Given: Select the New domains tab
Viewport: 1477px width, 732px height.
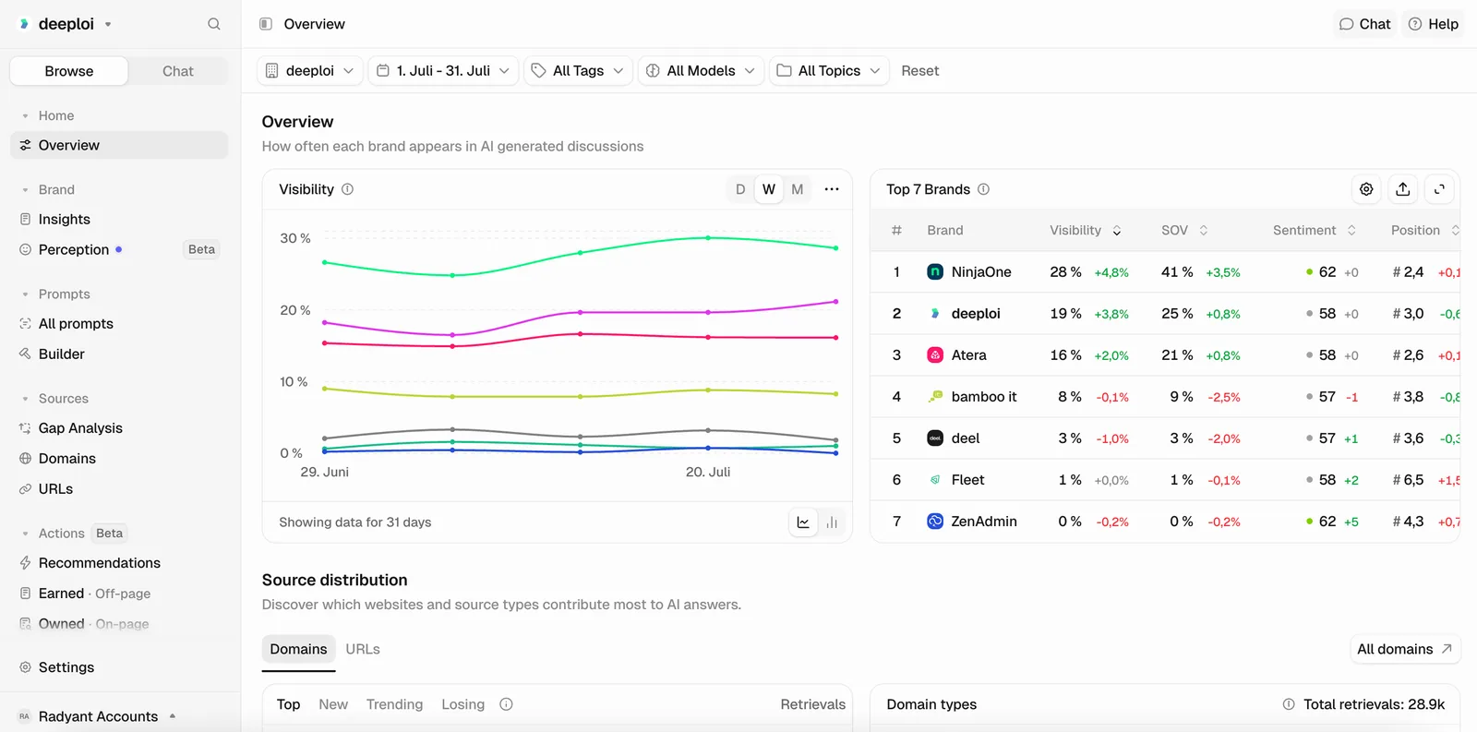Looking at the screenshot, I should pyautogui.click(x=333, y=704).
